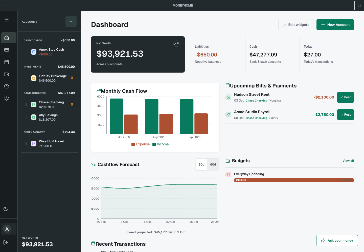The image size is (364, 252).
Task: Grab the Ally Savings drag handle
Action: click(26, 117)
